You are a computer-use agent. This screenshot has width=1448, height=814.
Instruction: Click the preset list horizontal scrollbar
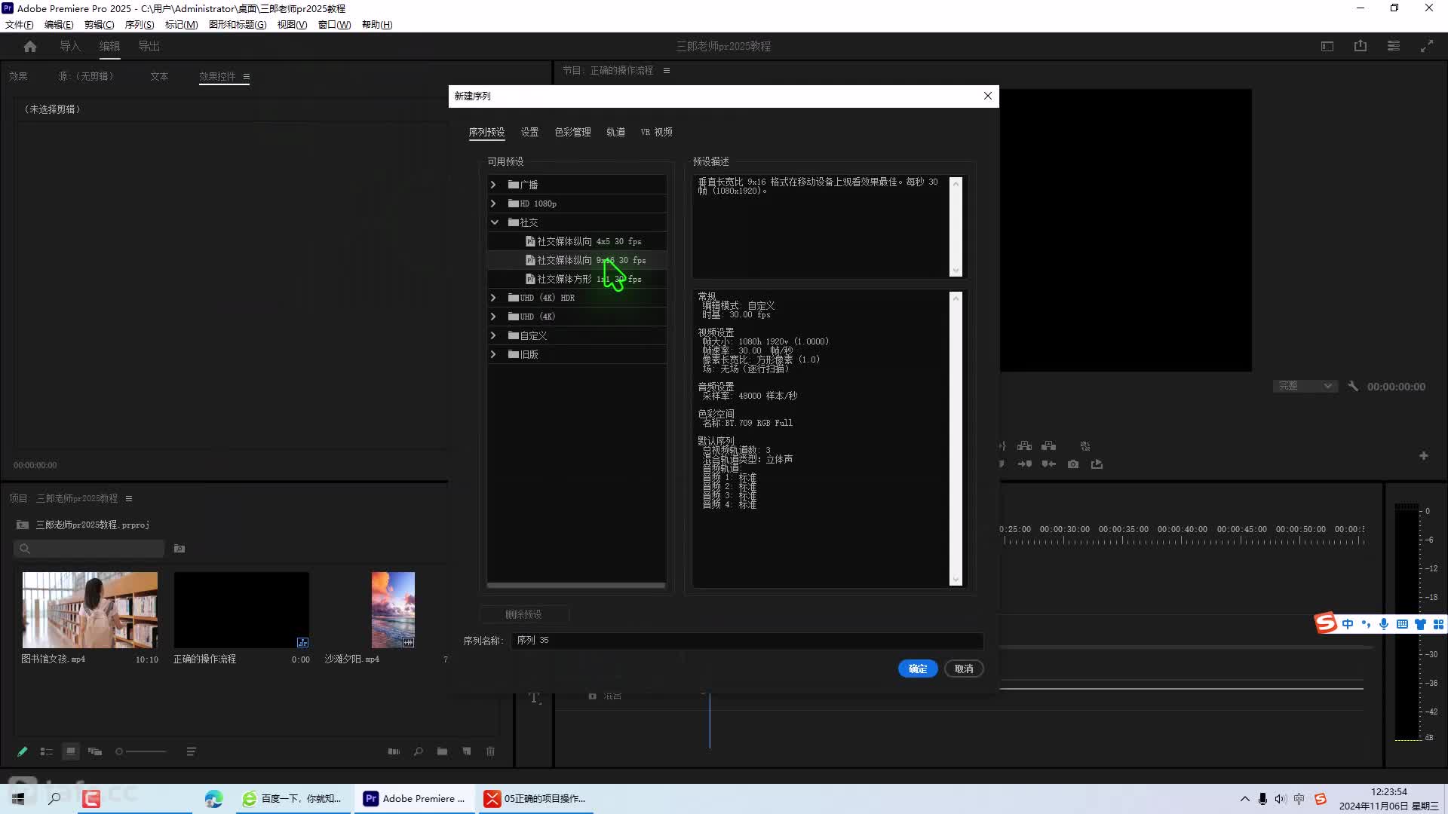pos(576,585)
